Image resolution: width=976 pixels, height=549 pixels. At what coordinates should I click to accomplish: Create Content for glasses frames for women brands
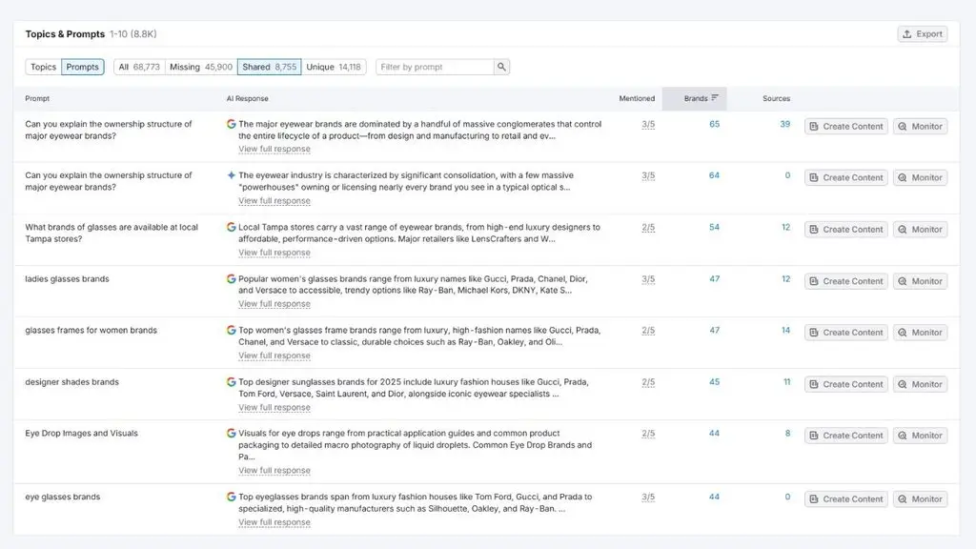(x=846, y=333)
